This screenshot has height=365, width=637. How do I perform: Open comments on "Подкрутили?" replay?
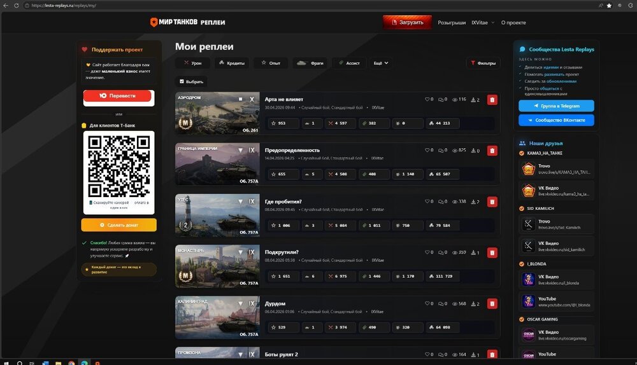(x=441, y=252)
